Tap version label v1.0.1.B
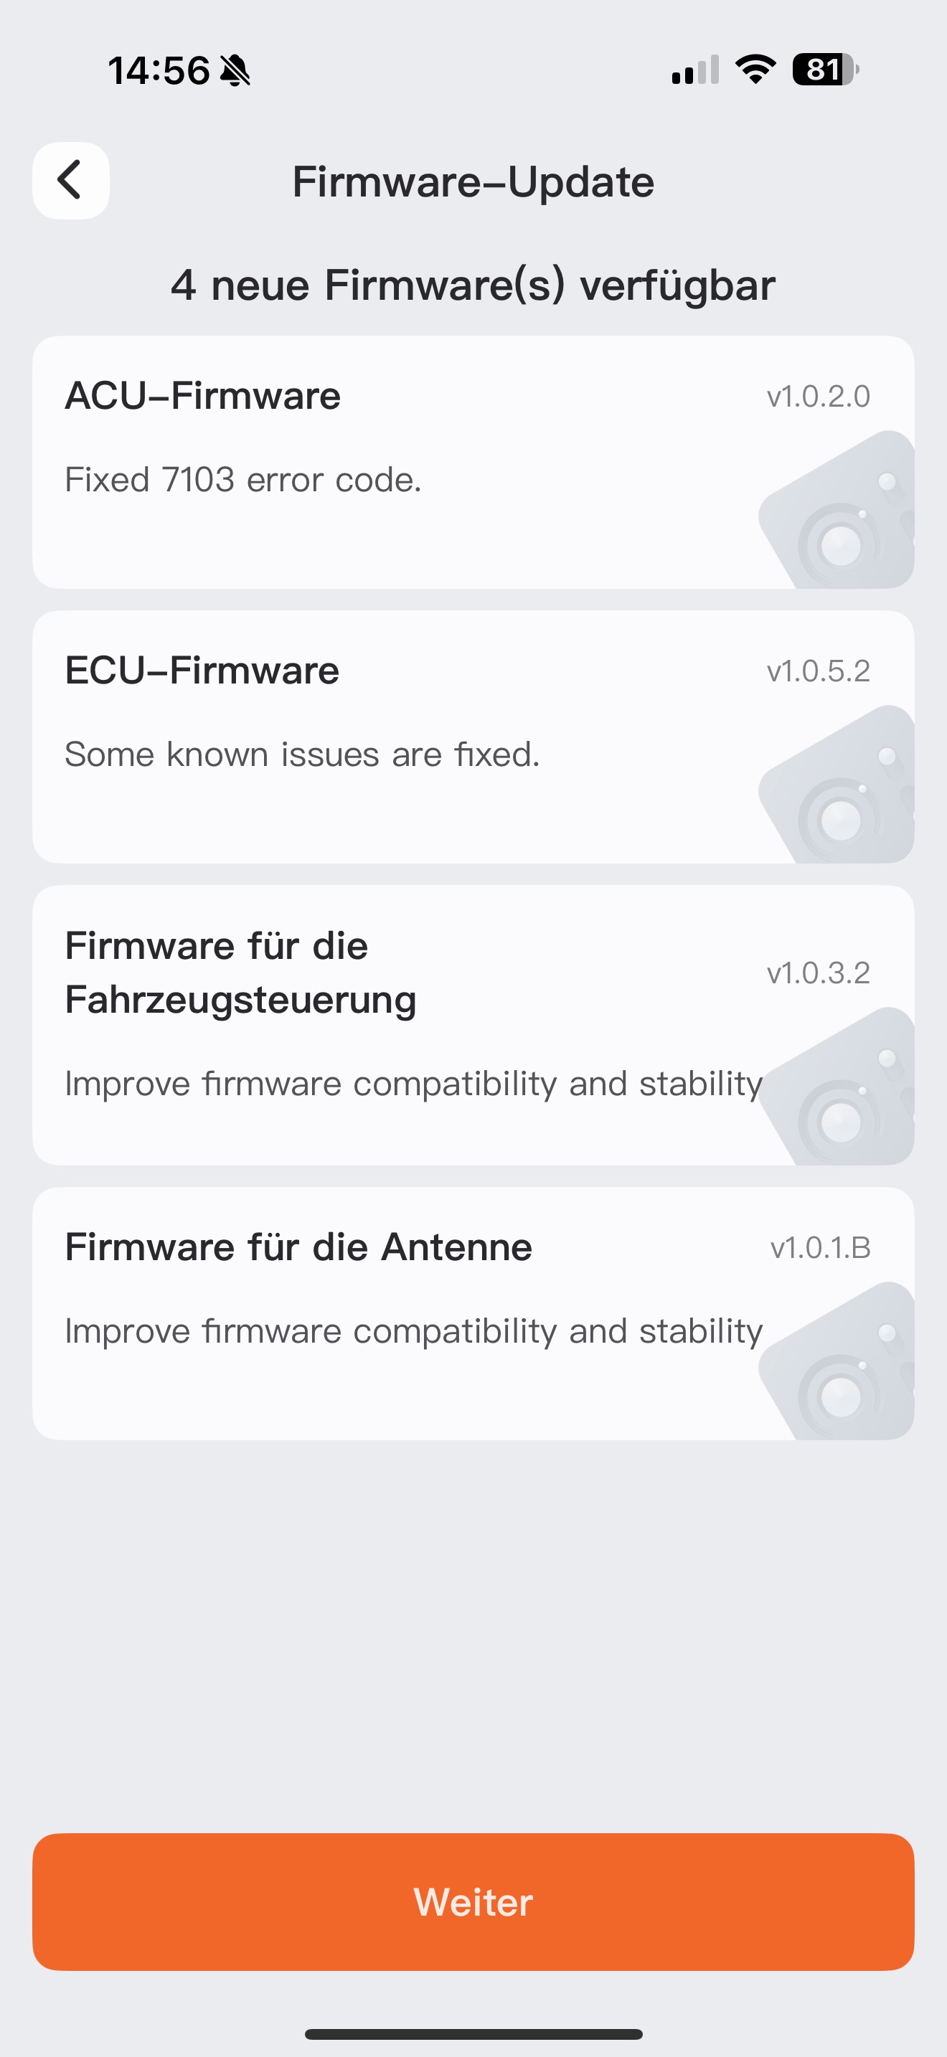 (820, 1247)
